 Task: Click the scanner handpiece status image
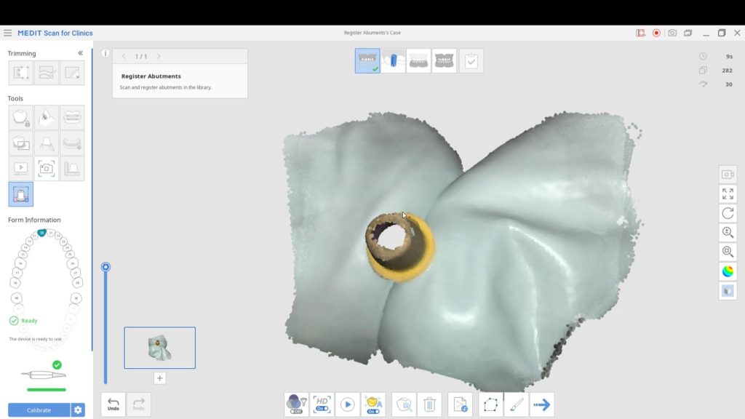tap(44, 375)
